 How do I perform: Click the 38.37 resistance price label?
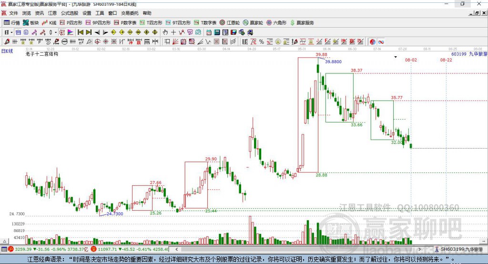(x=356, y=71)
